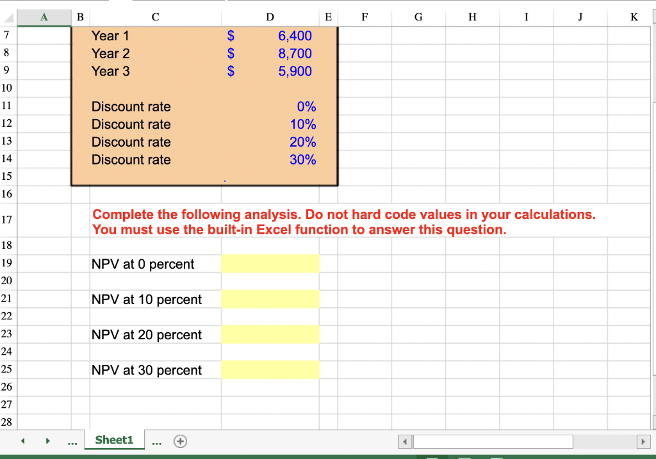
Task: Select the yellow cell beside NPV at 0 percent
Action: coord(270,263)
